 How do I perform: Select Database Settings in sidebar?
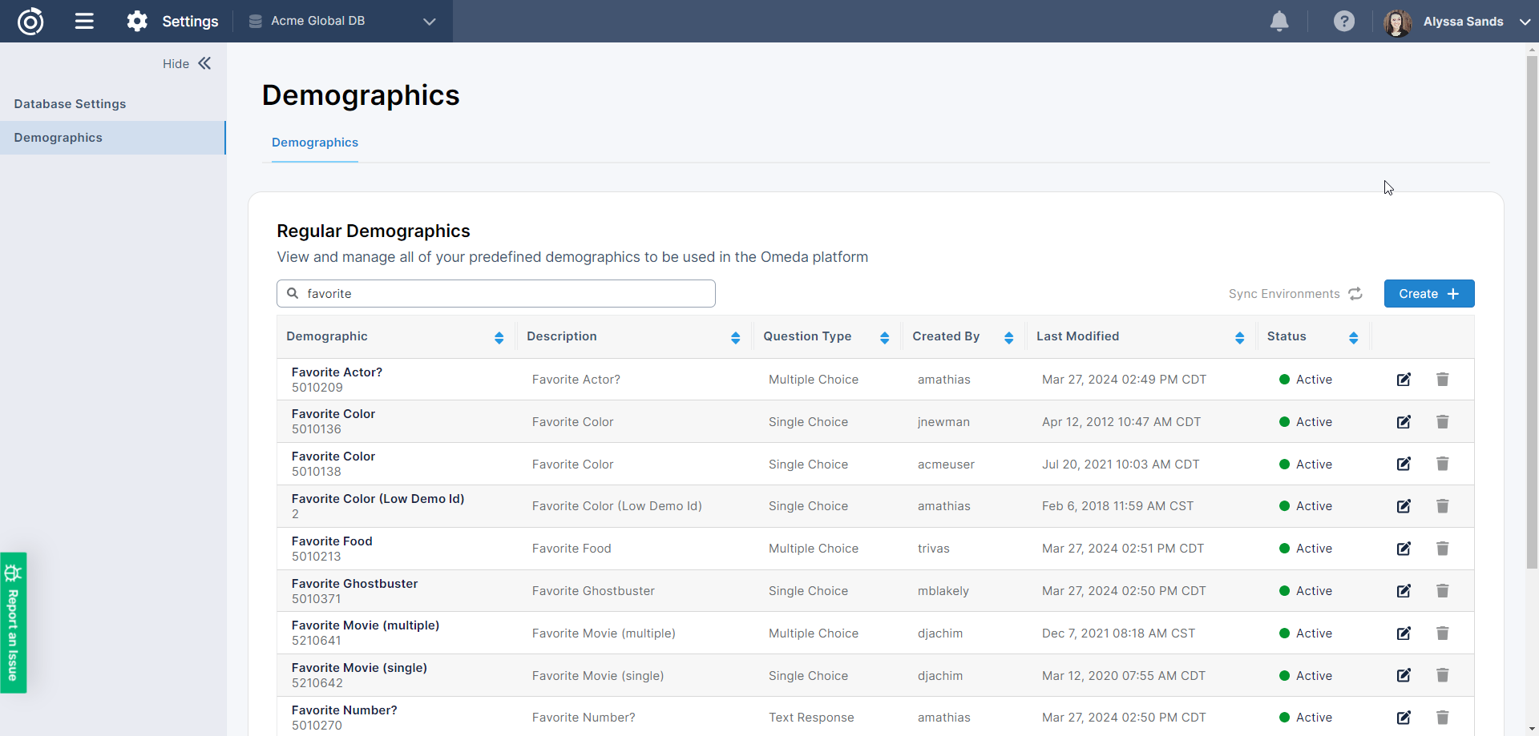[x=70, y=104]
